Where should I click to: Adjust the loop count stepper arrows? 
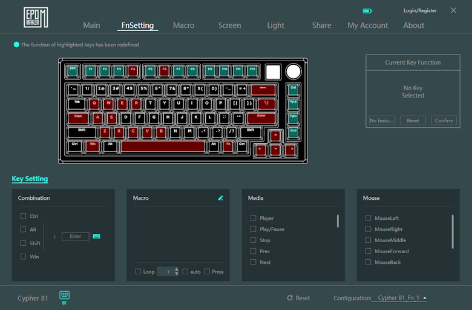point(177,272)
